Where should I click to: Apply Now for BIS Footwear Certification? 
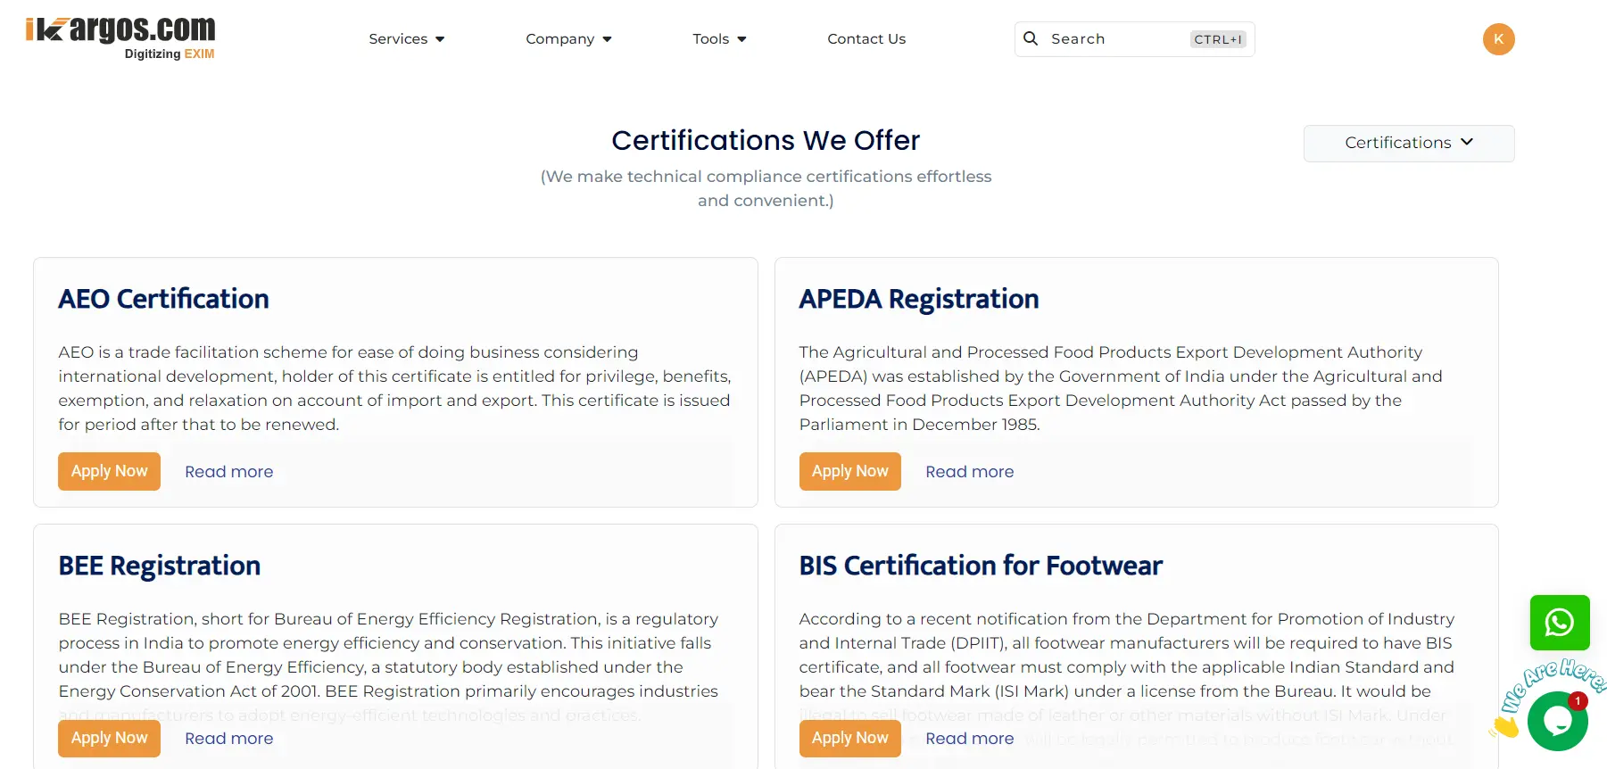pyautogui.click(x=849, y=738)
